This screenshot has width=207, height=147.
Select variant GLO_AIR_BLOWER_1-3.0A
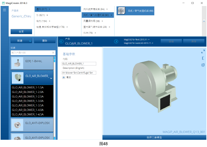28,101
